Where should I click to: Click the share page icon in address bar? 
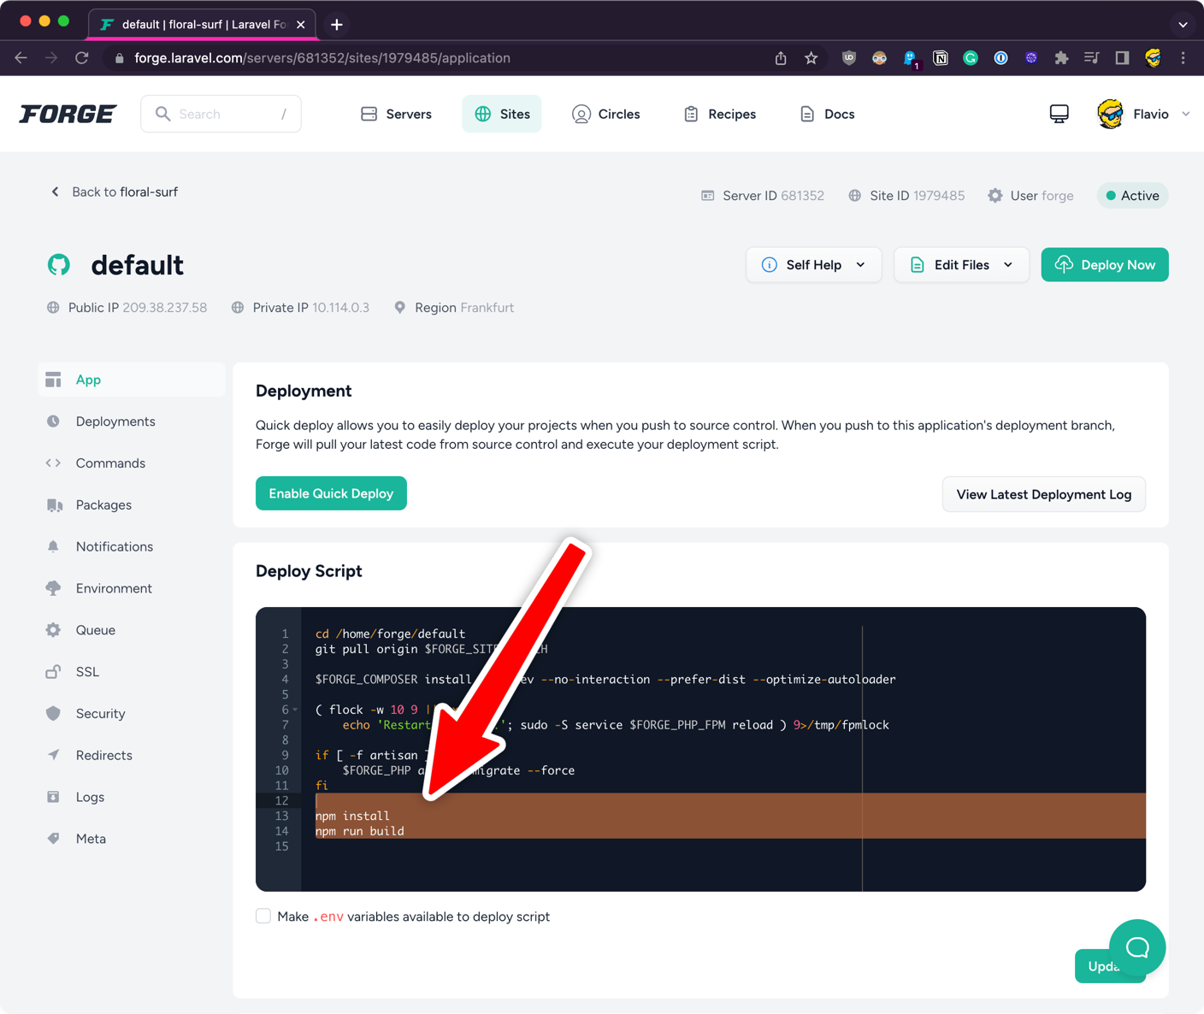781,58
